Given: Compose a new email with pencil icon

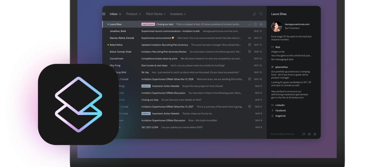Looking at the screenshot, I should tap(254, 14).
